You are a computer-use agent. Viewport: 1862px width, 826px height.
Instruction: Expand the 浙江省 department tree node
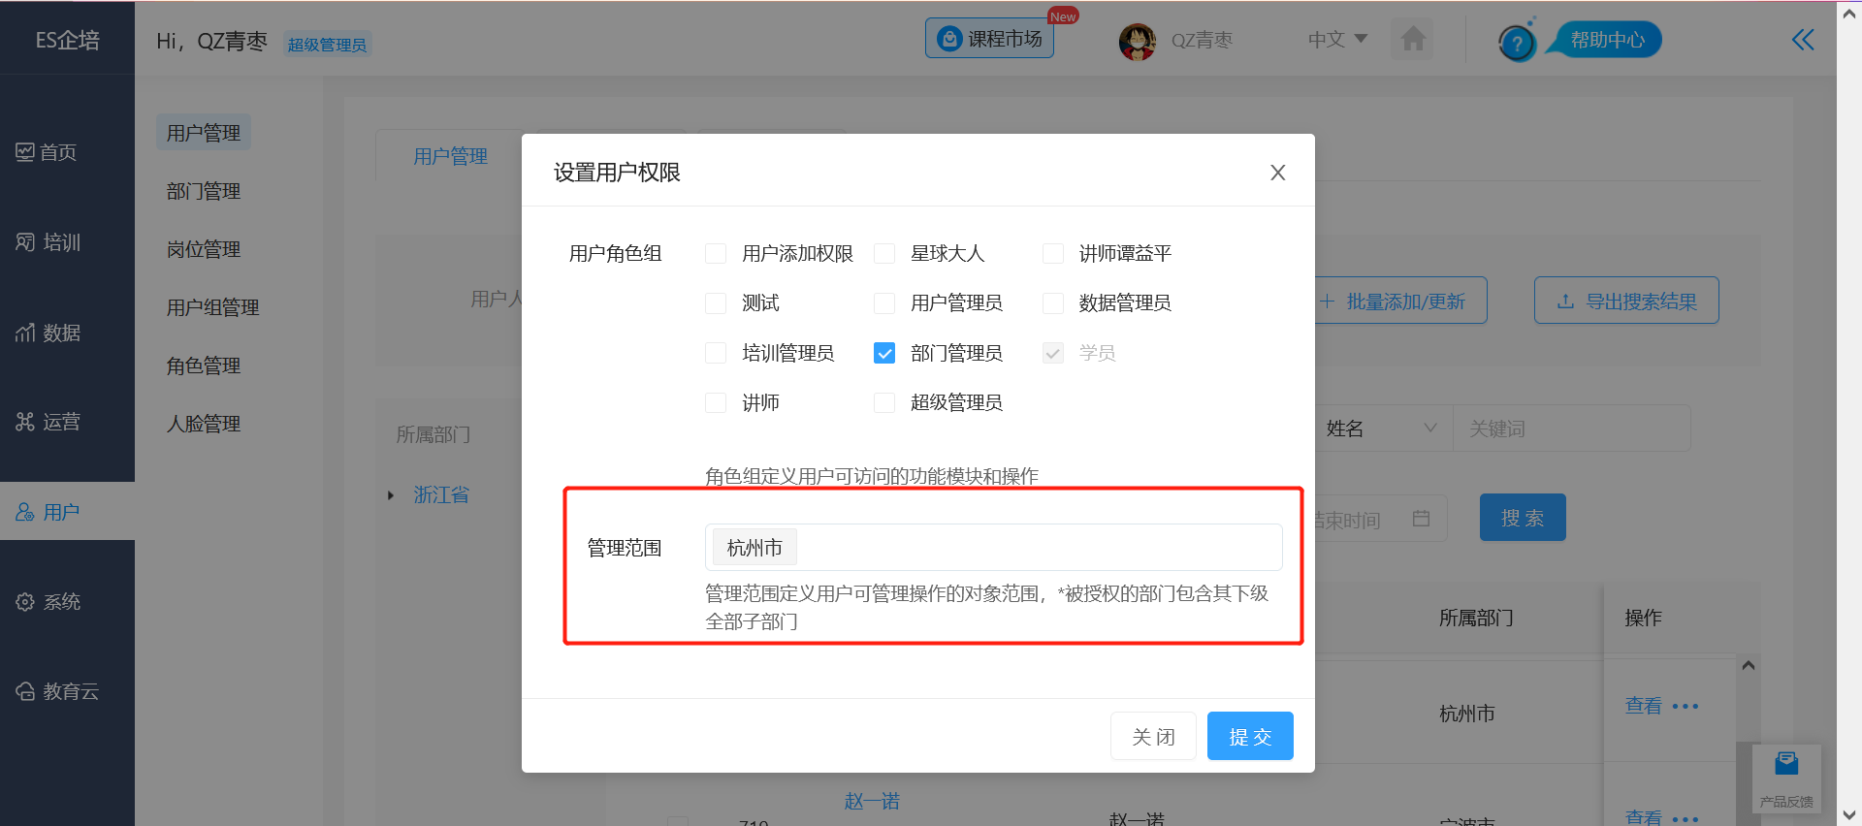pyautogui.click(x=391, y=495)
